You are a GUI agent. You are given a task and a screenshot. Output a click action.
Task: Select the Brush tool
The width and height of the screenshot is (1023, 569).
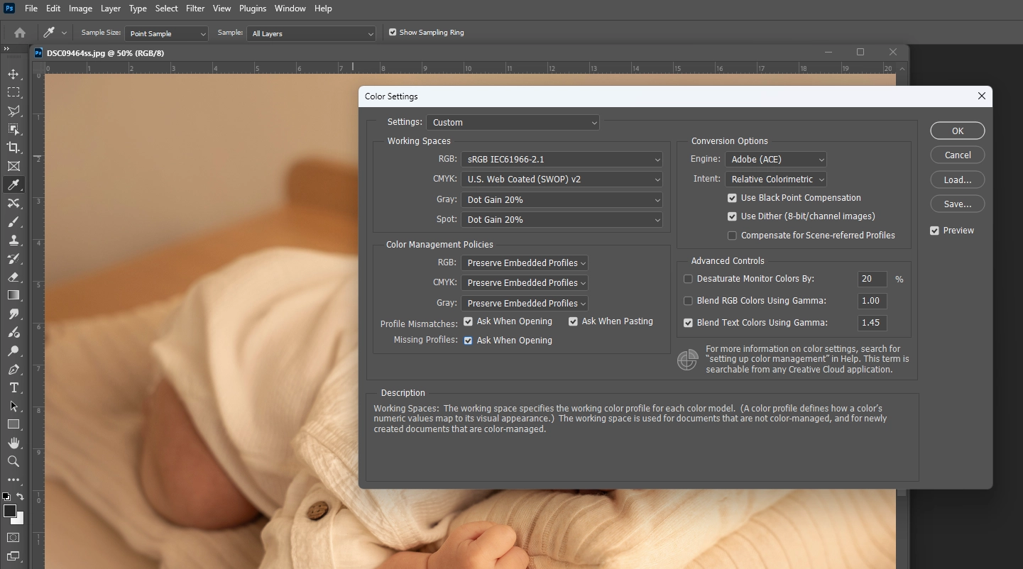(x=13, y=222)
